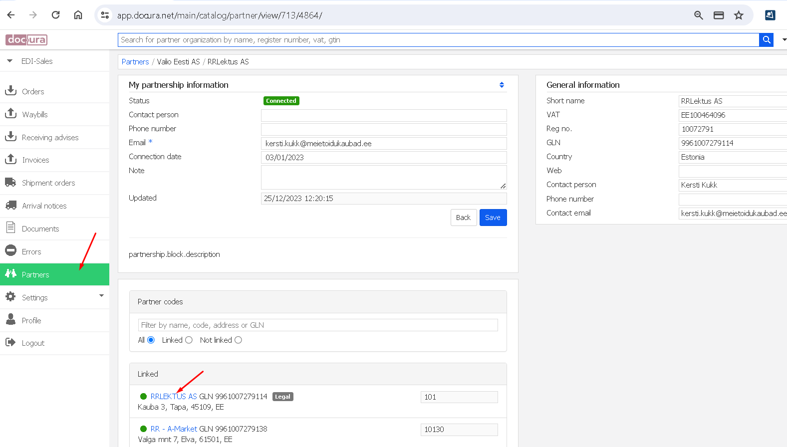This screenshot has height=447, width=787.
Task: Click the Contact person field Kersti Kukk
Action: [x=733, y=185]
